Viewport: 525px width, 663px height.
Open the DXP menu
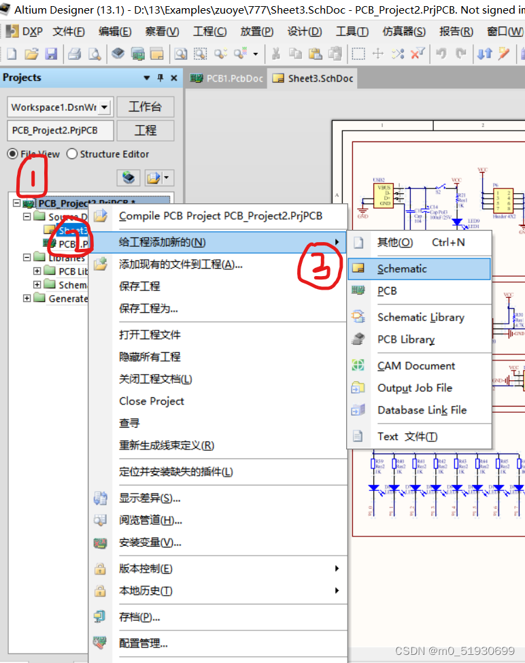pos(24,32)
